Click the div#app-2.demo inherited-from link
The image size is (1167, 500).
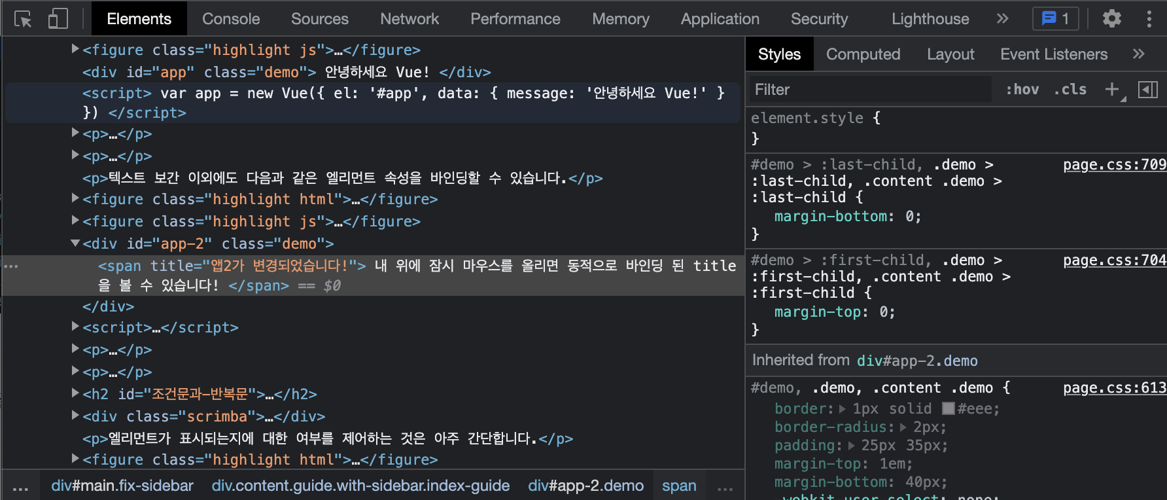pyautogui.click(x=917, y=361)
